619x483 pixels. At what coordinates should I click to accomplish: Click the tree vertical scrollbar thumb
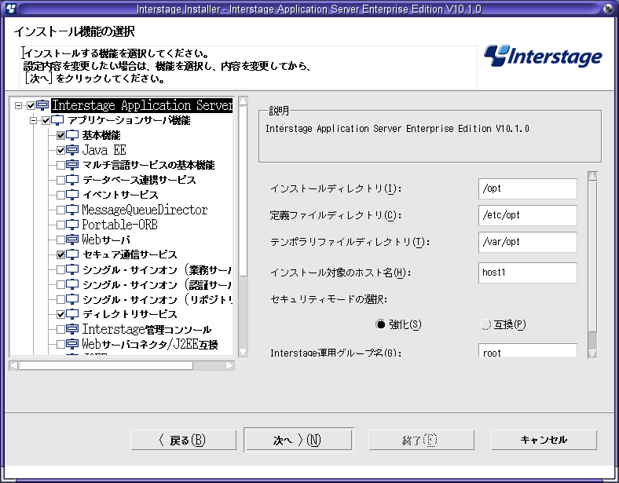pyautogui.click(x=244, y=191)
